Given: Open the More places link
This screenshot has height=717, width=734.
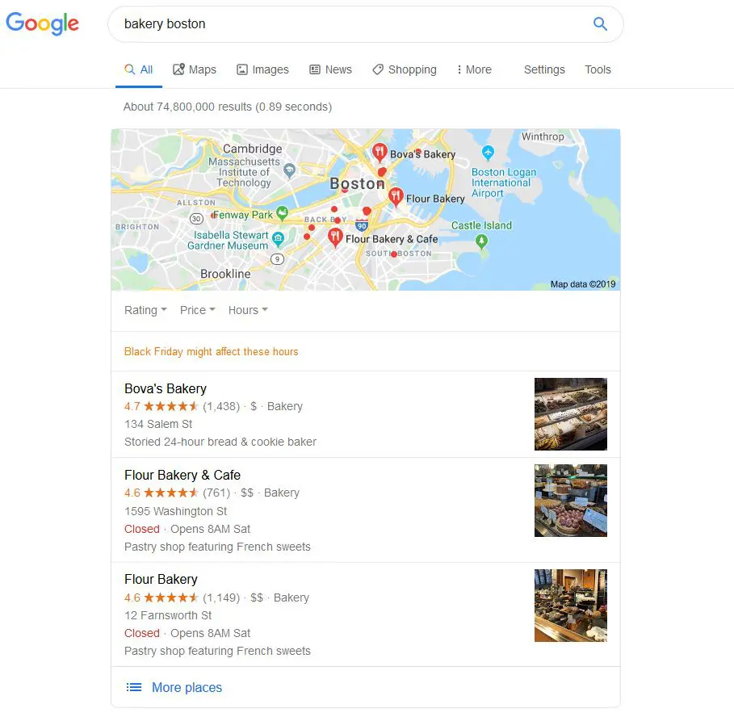Looking at the screenshot, I should [187, 687].
